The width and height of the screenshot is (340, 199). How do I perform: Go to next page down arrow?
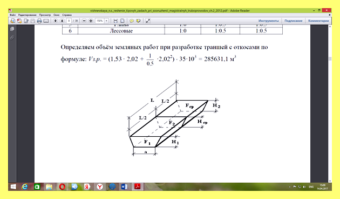[62, 21]
